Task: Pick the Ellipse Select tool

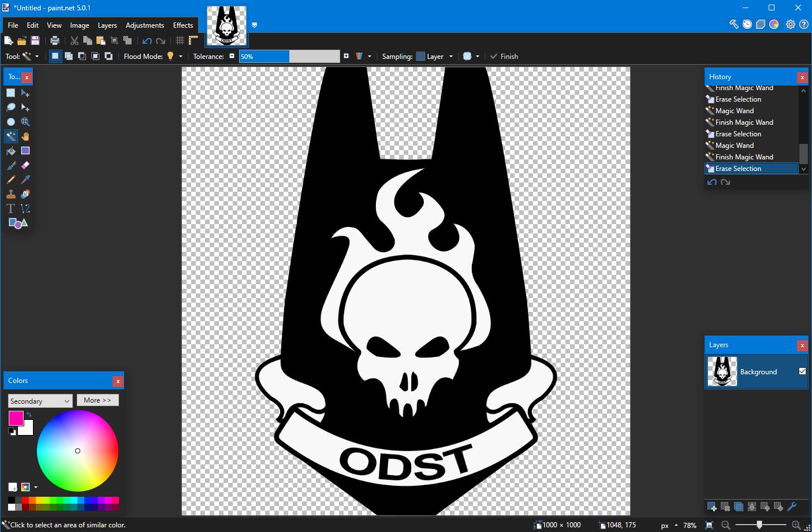Action: (11, 122)
